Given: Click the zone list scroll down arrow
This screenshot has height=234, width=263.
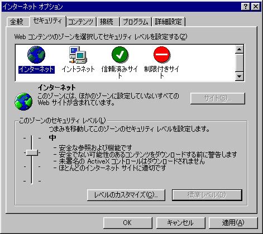Looking at the screenshot, I should coord(240,76).
